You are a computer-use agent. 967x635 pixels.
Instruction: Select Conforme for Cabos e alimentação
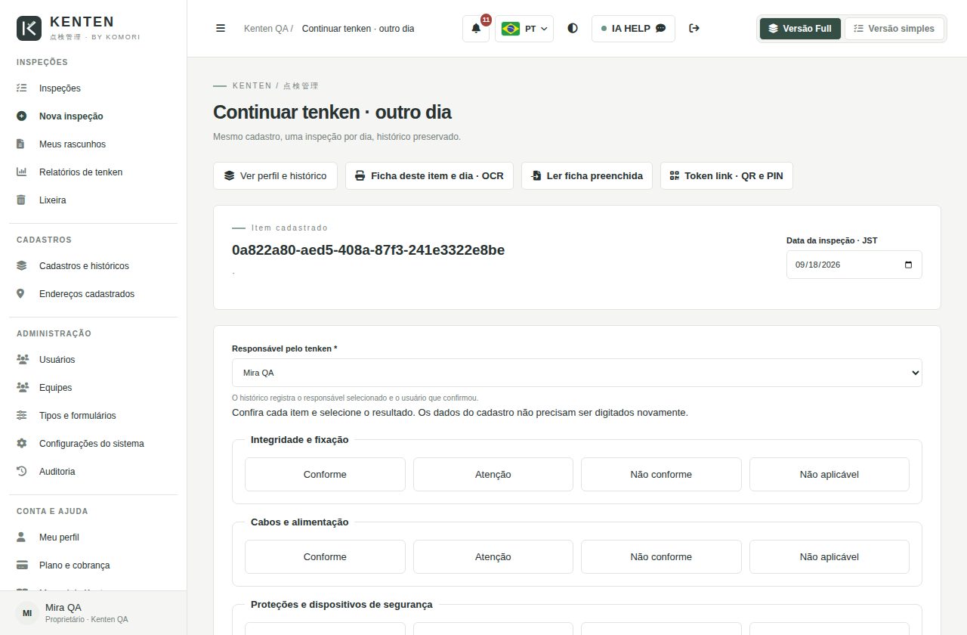click(x=325, y=557)
